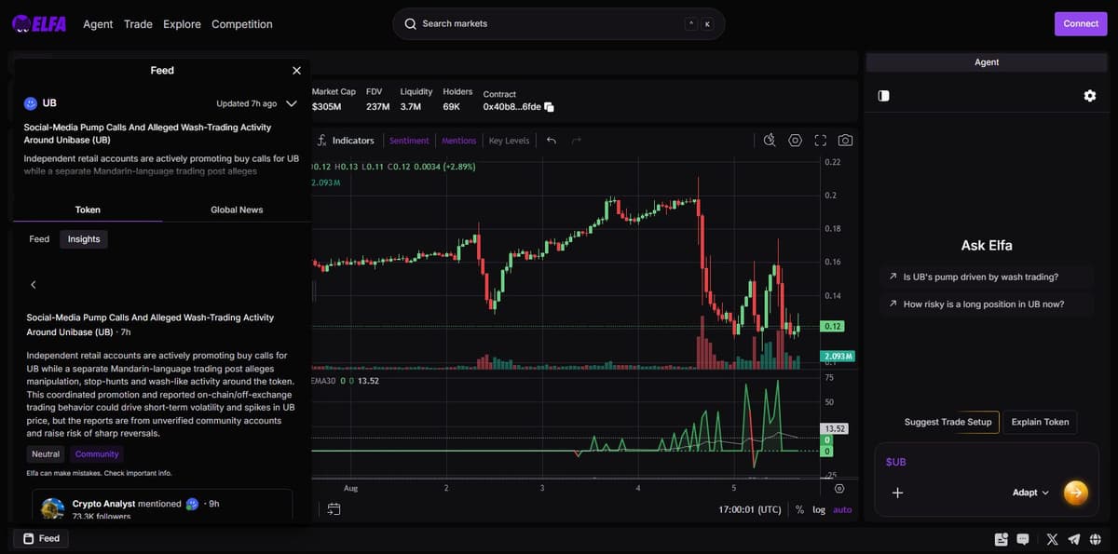This screenshot has width=1118, height=554.
Task: Open the Adapt mode dropdown
Action: click(x=1030, y=493)
